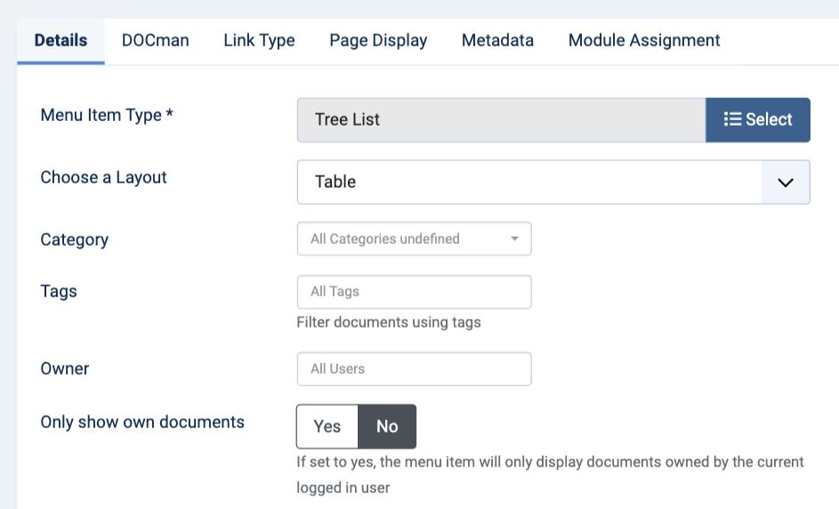Click the Select menu item type button
The image size is (839, 509).
click(x=758, y=120)
